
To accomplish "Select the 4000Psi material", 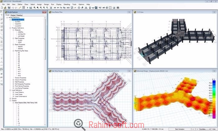I will coord(21,32).
